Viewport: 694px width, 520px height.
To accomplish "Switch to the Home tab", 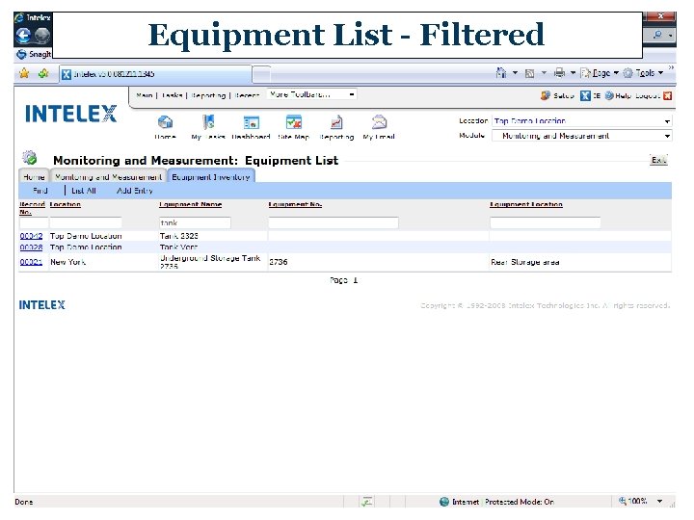I will pyautogui.click(x=34, y=177).
